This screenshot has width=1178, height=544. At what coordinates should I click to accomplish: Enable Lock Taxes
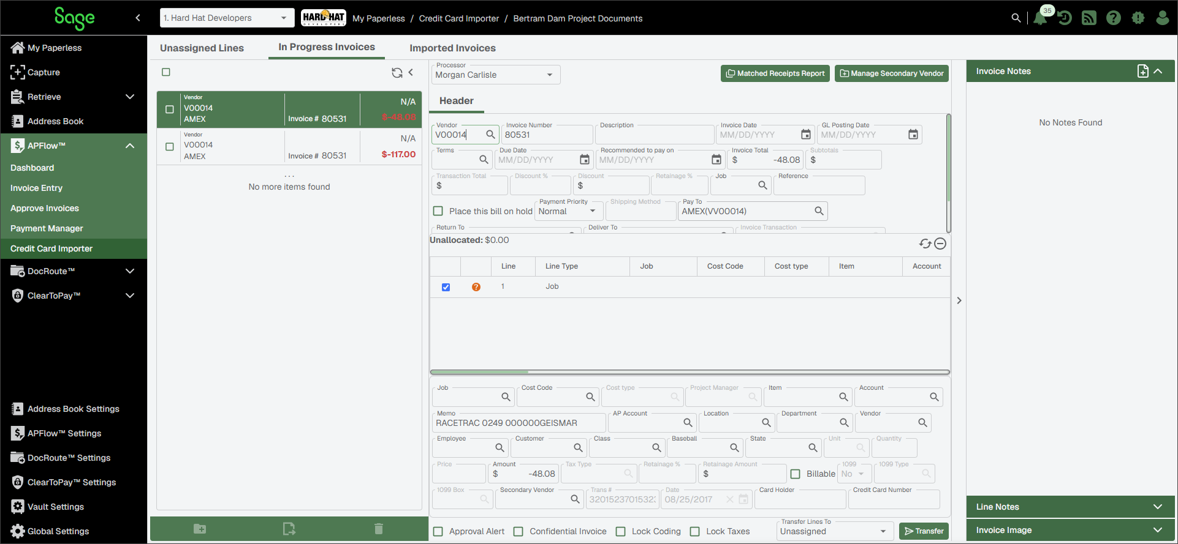coord(695,531)
